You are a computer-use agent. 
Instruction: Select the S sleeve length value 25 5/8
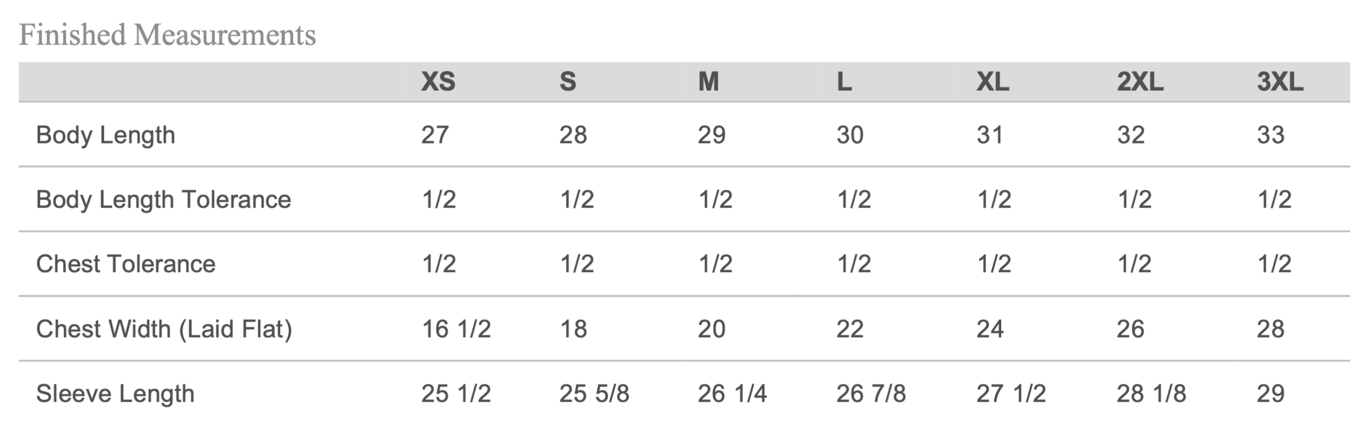594,394
